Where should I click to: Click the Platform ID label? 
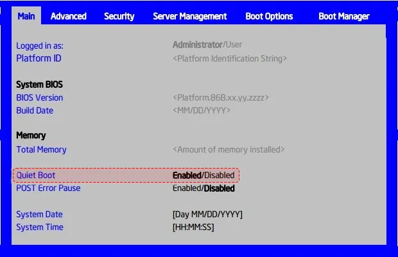tap(39, 58)
